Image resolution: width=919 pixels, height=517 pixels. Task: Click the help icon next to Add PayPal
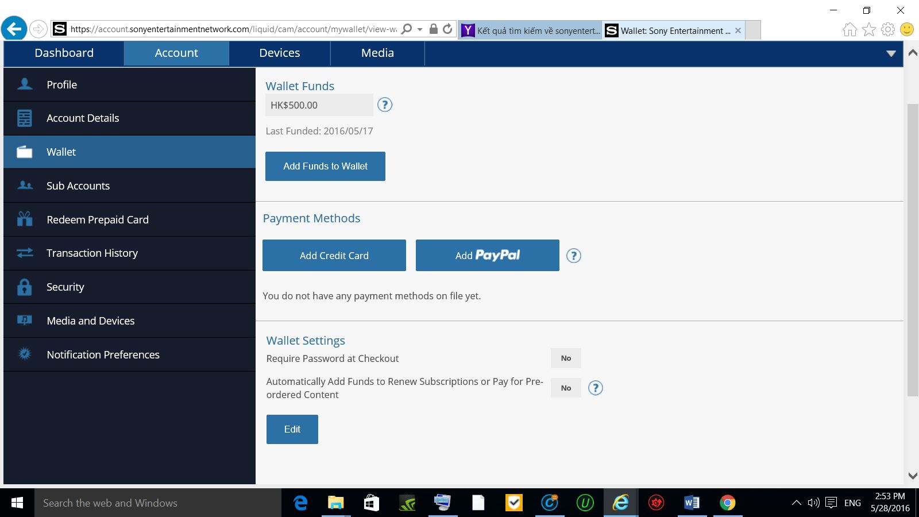[x=573, y=256]
